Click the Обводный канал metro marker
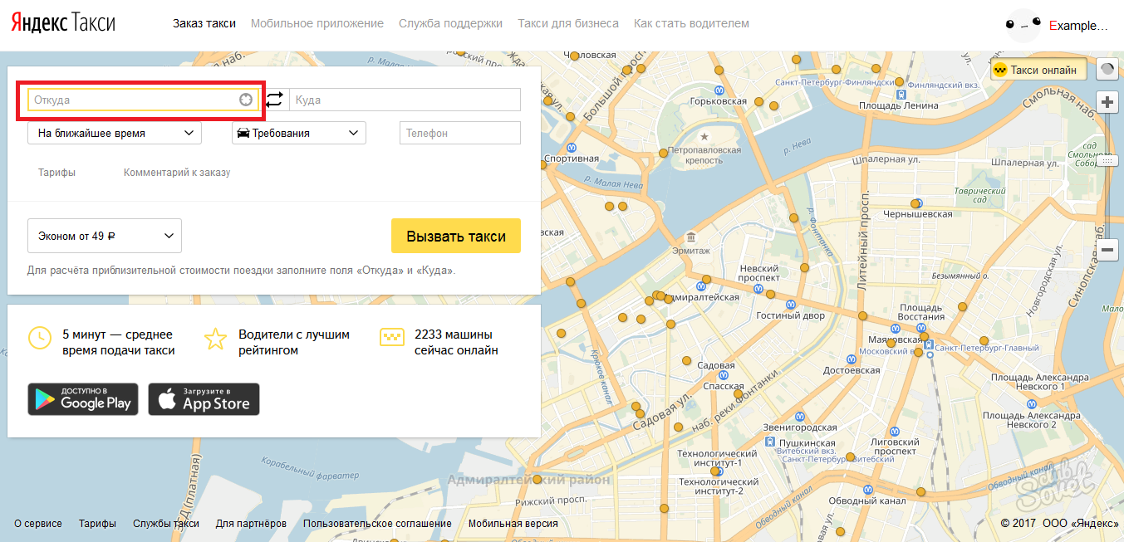The width and height of the screenshot is (1124, 542). pyautogui.click(x=868, y=490)
